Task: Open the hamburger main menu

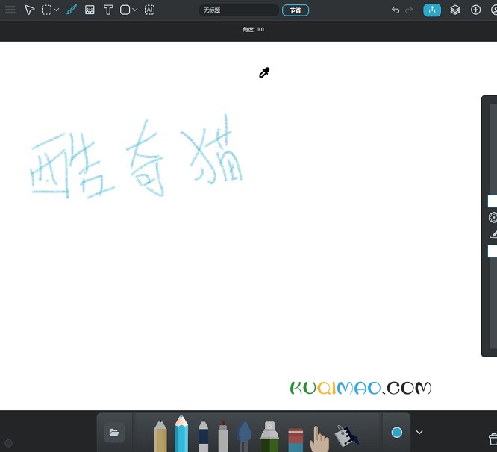Action: click(x=10, y=10)
